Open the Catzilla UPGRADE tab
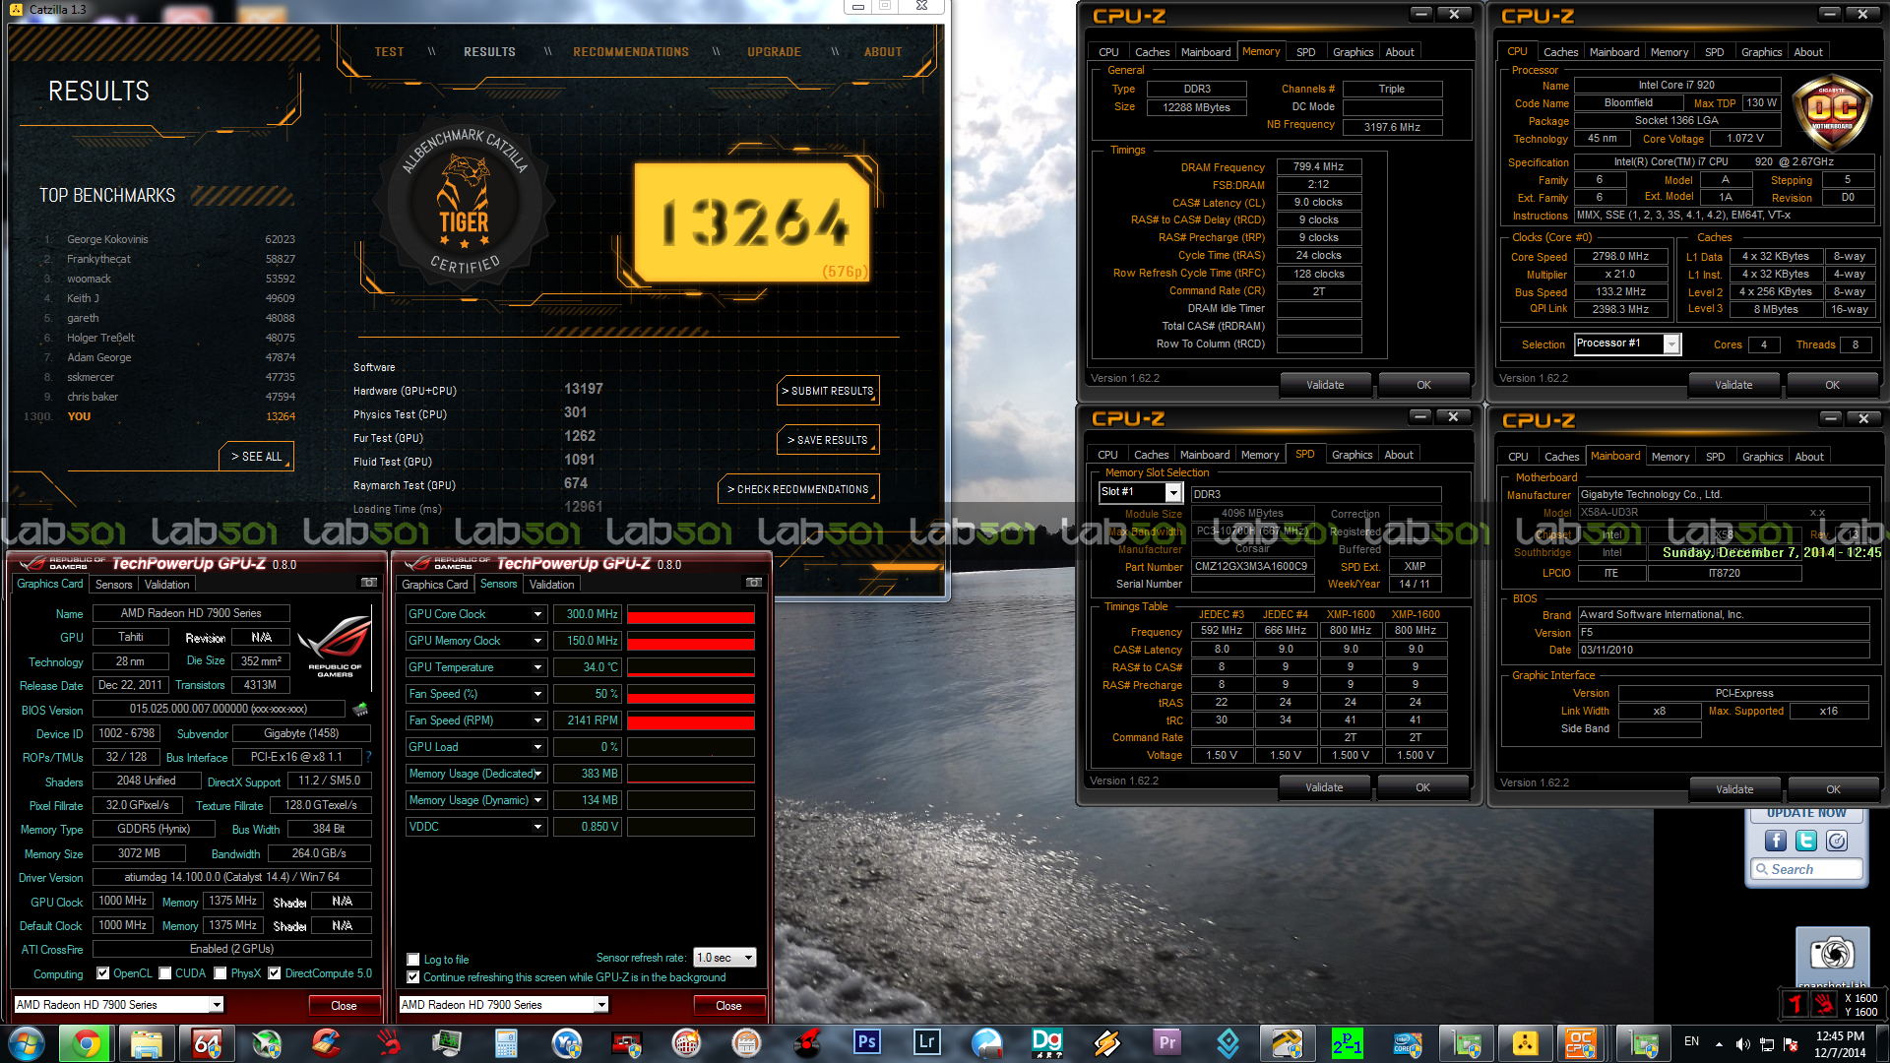Viewport: 1890px width, 1063px height. pos(774,52)
